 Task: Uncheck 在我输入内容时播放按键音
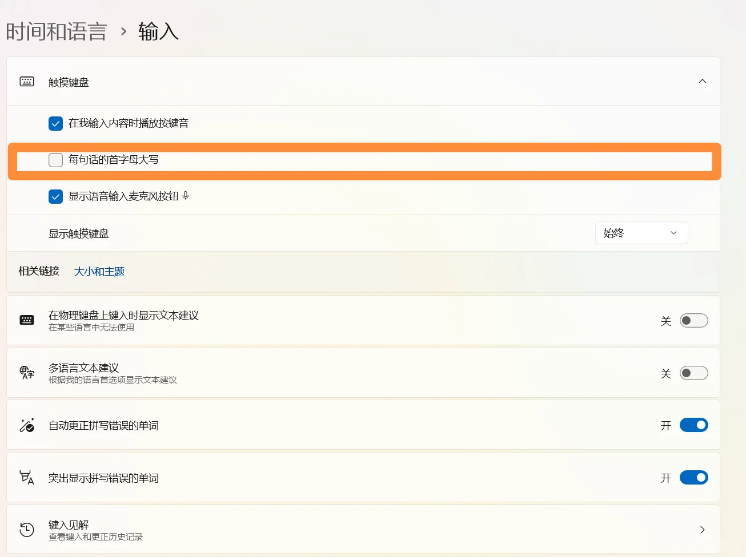(55, 123)
